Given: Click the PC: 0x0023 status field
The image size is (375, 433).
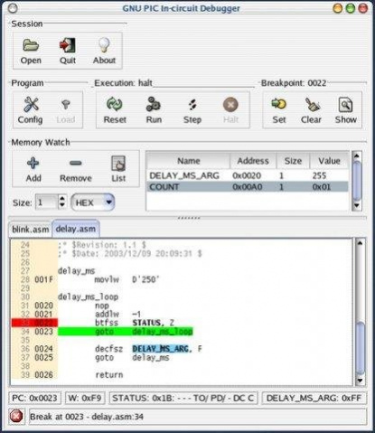Looking at the screenshot, I should 34,398.
